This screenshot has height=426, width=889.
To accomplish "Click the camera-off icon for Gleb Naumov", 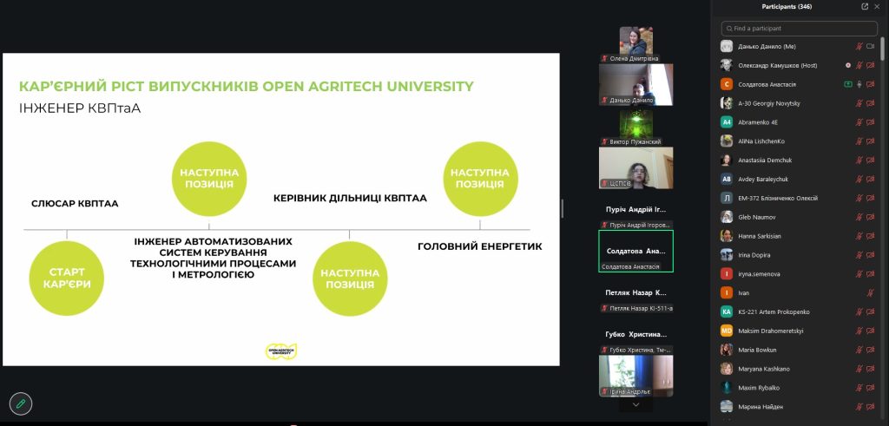I will pos(870,217).
